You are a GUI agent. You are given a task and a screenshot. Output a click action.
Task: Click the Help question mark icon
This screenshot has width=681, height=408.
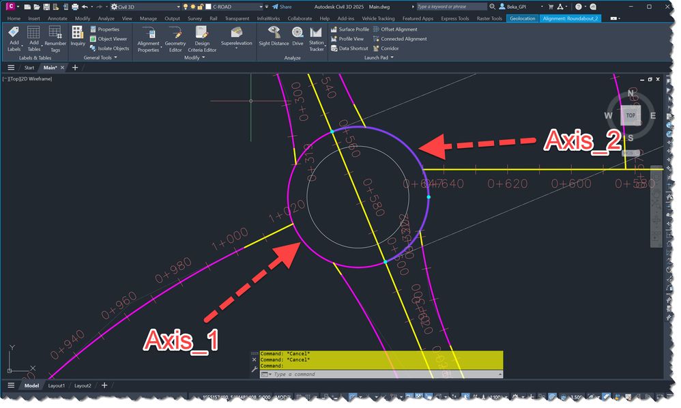pyautogui.click(x=578, y=7)
